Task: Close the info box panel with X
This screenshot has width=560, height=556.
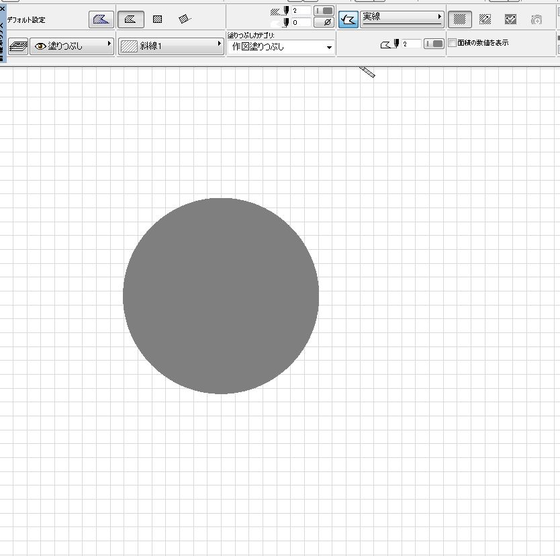Action: (3, 8)
